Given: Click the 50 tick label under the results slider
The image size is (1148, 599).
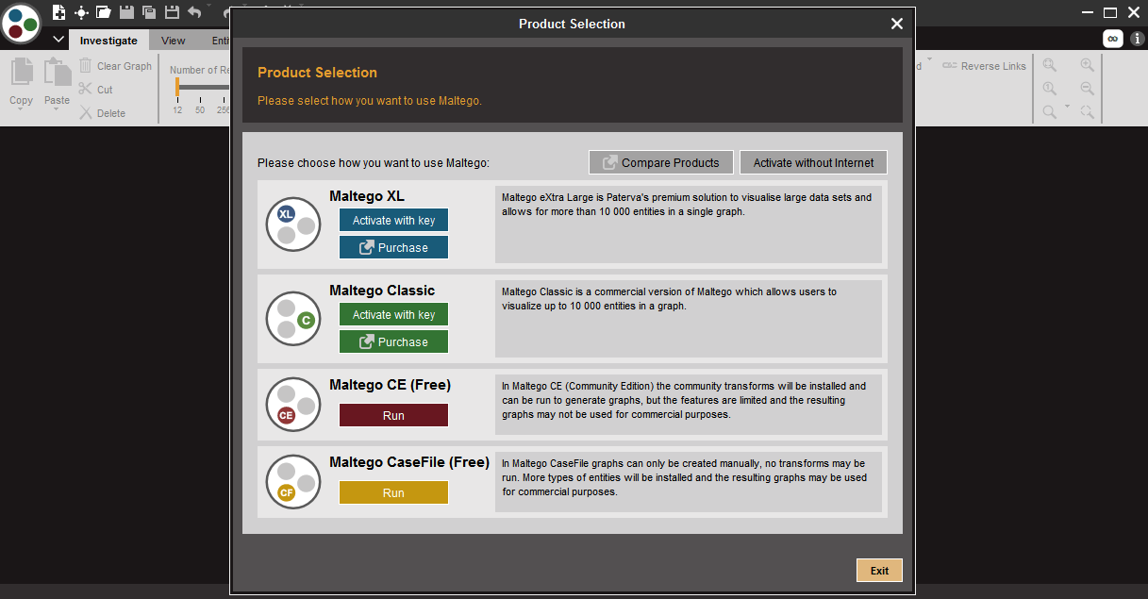Looking at the screenshot, I should [200, 110].
